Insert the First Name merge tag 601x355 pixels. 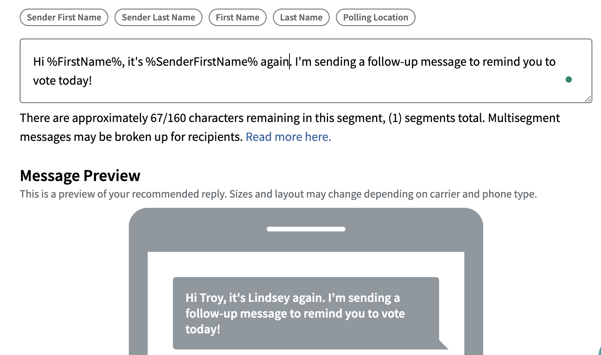click(237, 17)
